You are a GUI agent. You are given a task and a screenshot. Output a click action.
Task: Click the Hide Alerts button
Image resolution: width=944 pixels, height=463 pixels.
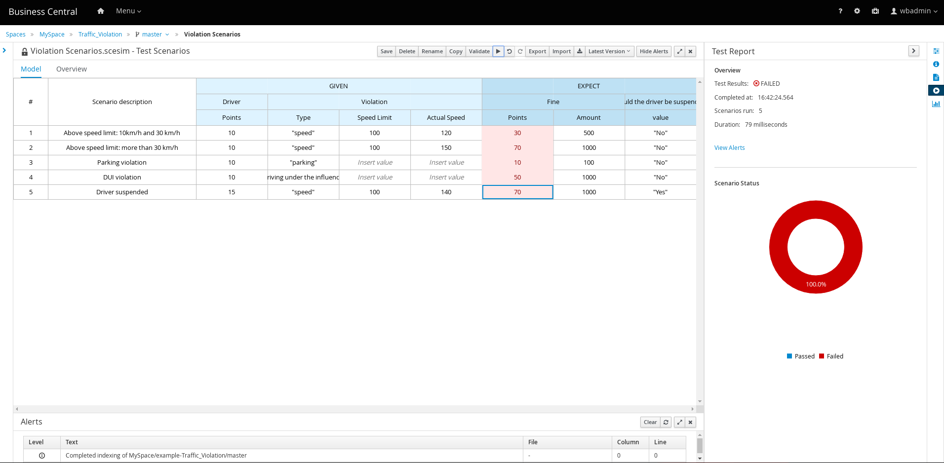tap(654, 51)
